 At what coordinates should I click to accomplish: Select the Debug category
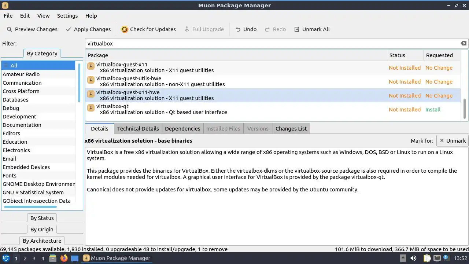tap(38, 108)
